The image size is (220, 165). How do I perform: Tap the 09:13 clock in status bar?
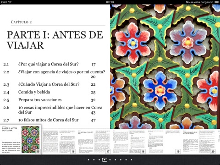tap(110, 2)
